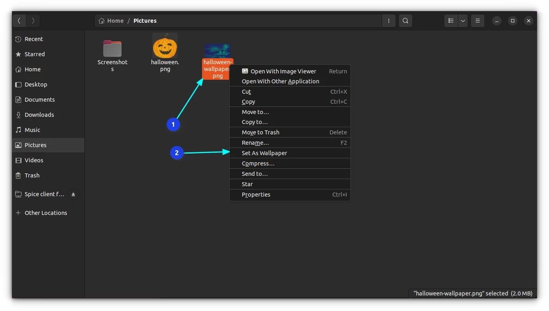Image resolution: width=549 pixels, height=311 pixels.
Task: Open Other Locations in sidebar
Action: 45,213
